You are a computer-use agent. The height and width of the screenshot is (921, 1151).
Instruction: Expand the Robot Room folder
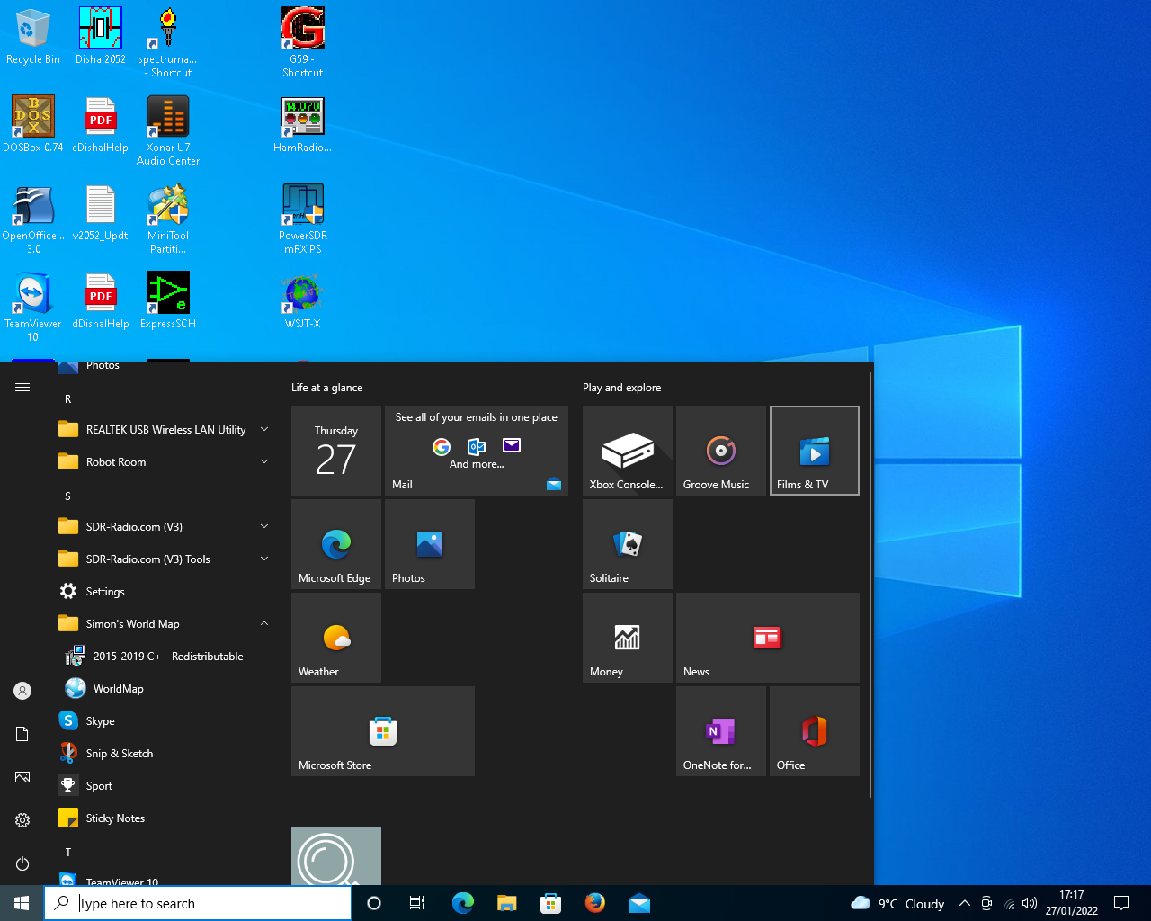(264, 462)
